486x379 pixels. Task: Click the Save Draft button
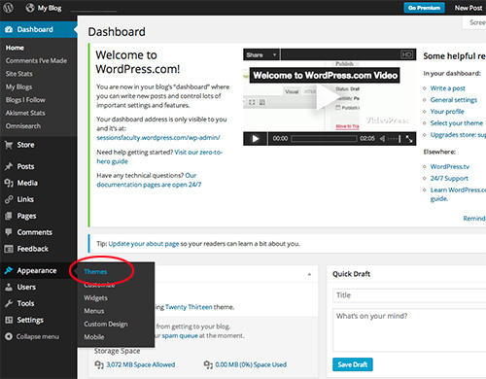[x=353, y=364]
